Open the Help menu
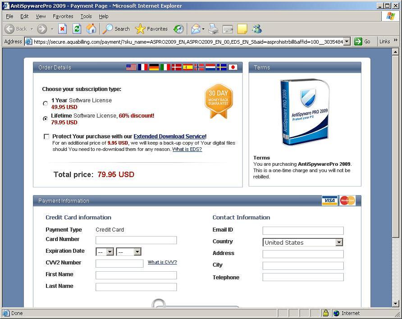 tap(104, 16)
